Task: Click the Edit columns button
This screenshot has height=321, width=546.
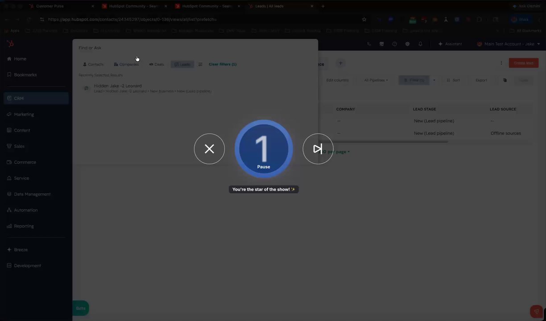Action: coord(337,80)
